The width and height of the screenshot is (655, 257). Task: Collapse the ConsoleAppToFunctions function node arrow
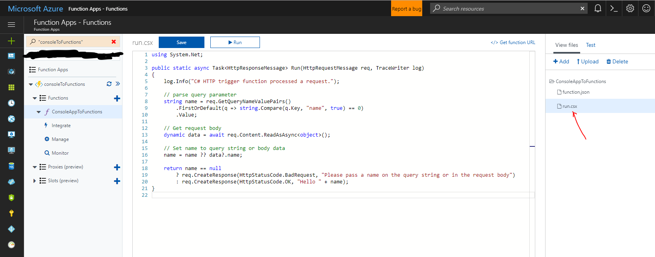click(x=39, y=112)
